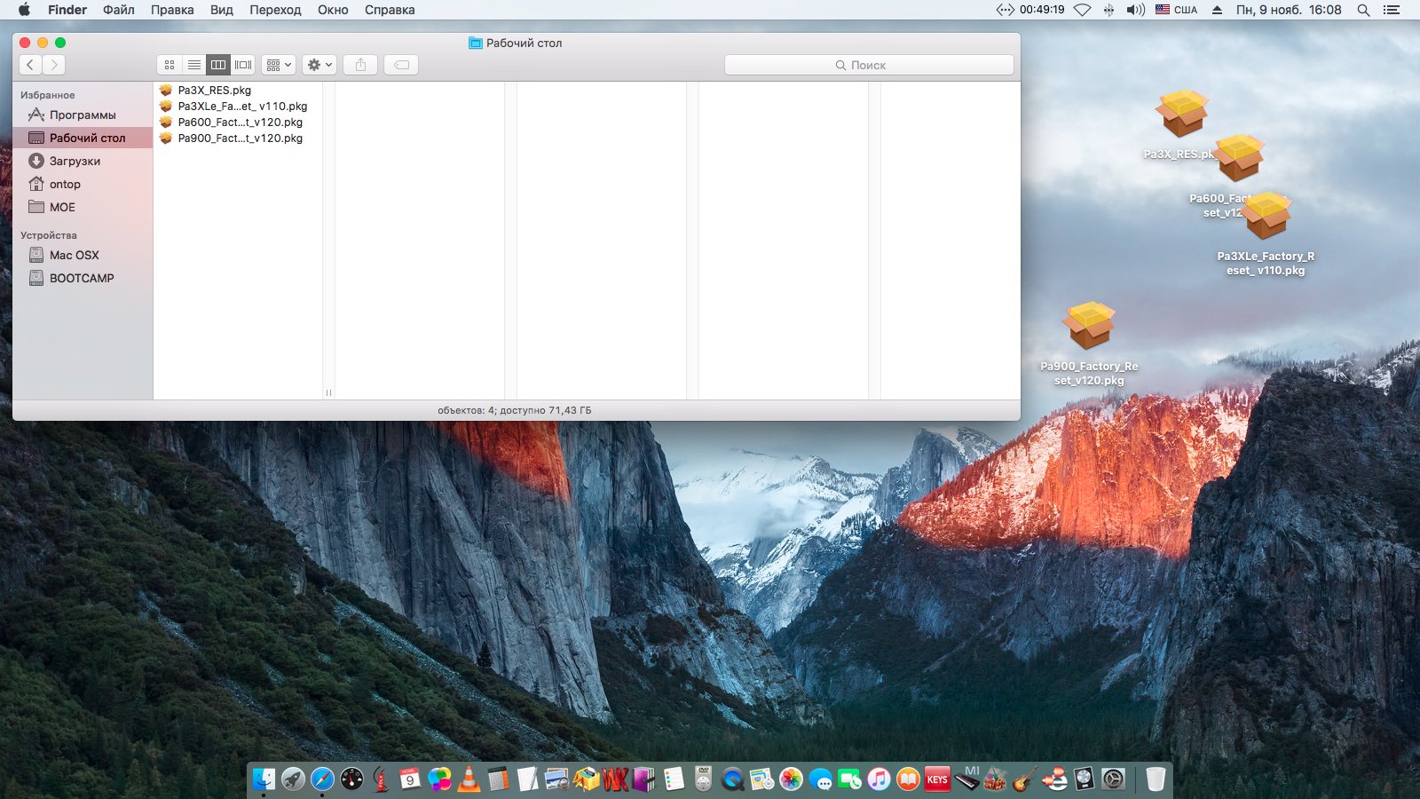The width and height of the screenshot is (1420, 799).
Task: Open Launchpad from the Dock
Action: (x=293, y=779)
